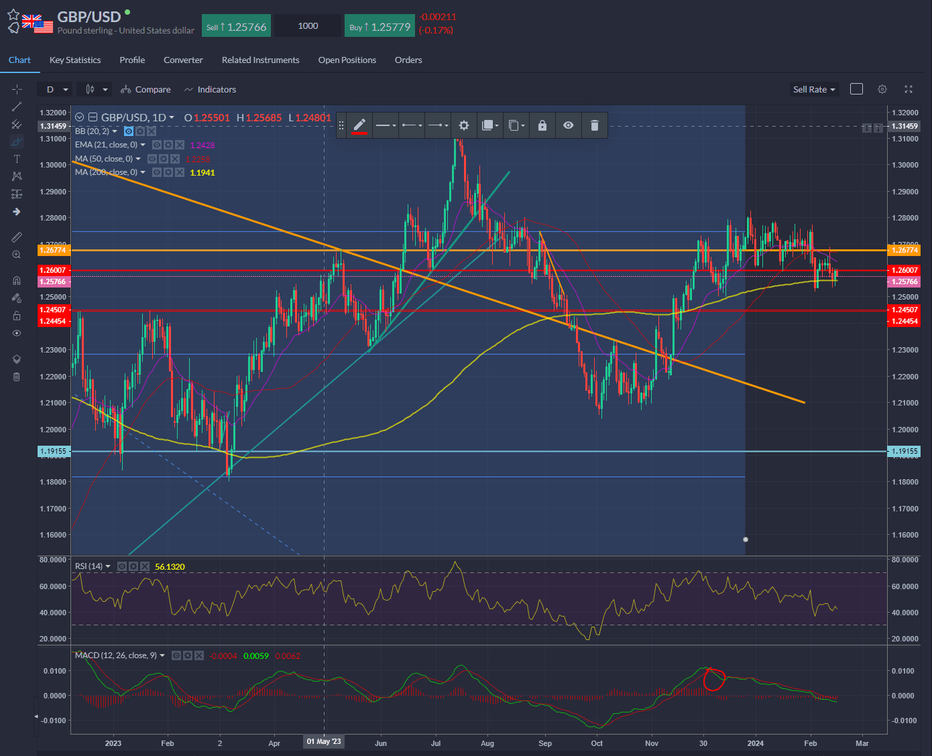Select the crosshair cursor tool
The height and width of the screenshot is (756, 932).
tap(17, 89)
